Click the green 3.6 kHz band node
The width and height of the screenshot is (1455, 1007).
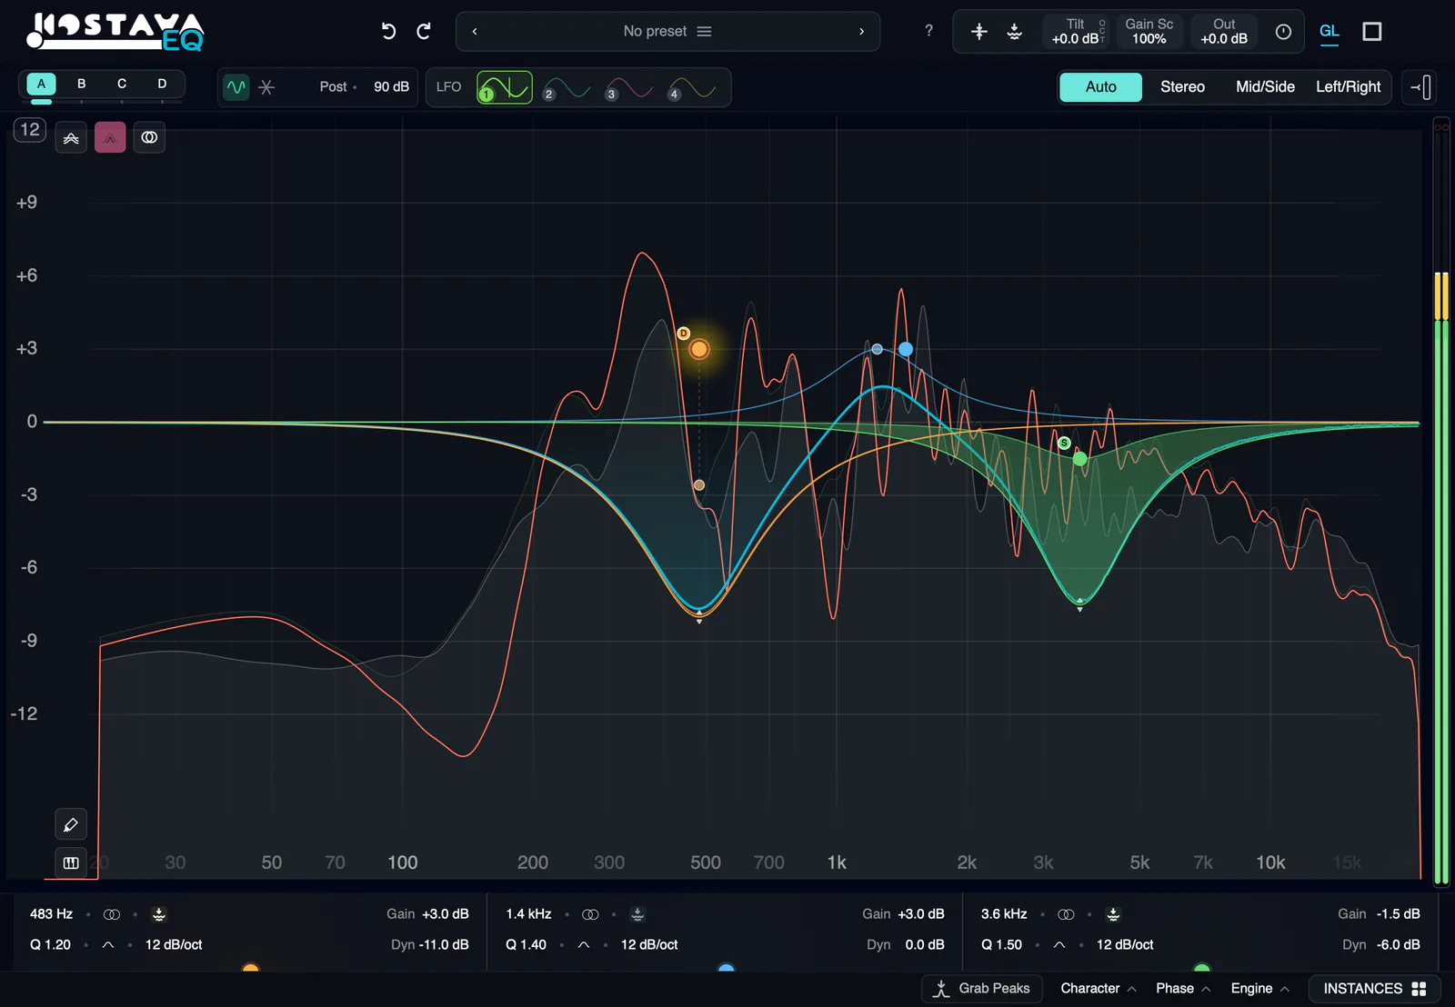(1079, 459)
